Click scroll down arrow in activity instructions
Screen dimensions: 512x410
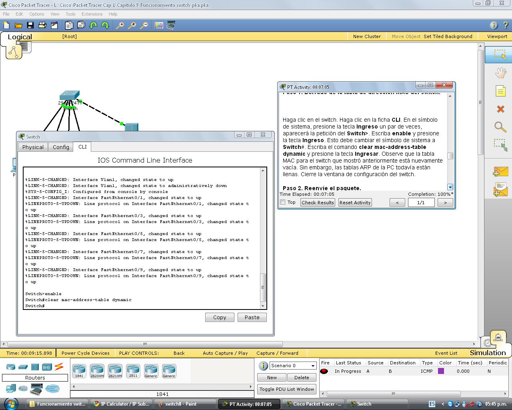[x=450, y=187]
